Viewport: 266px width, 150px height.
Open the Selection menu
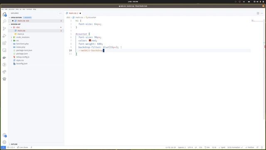[x=11, y=9]
